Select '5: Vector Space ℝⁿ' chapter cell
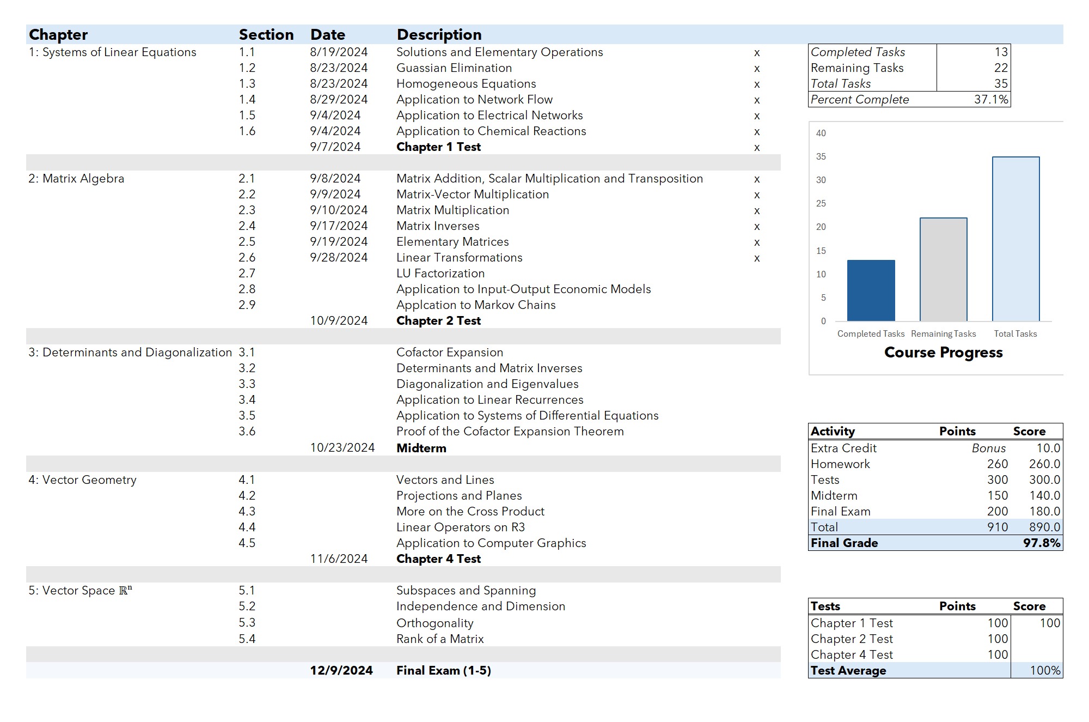 (x=81, y=591)
